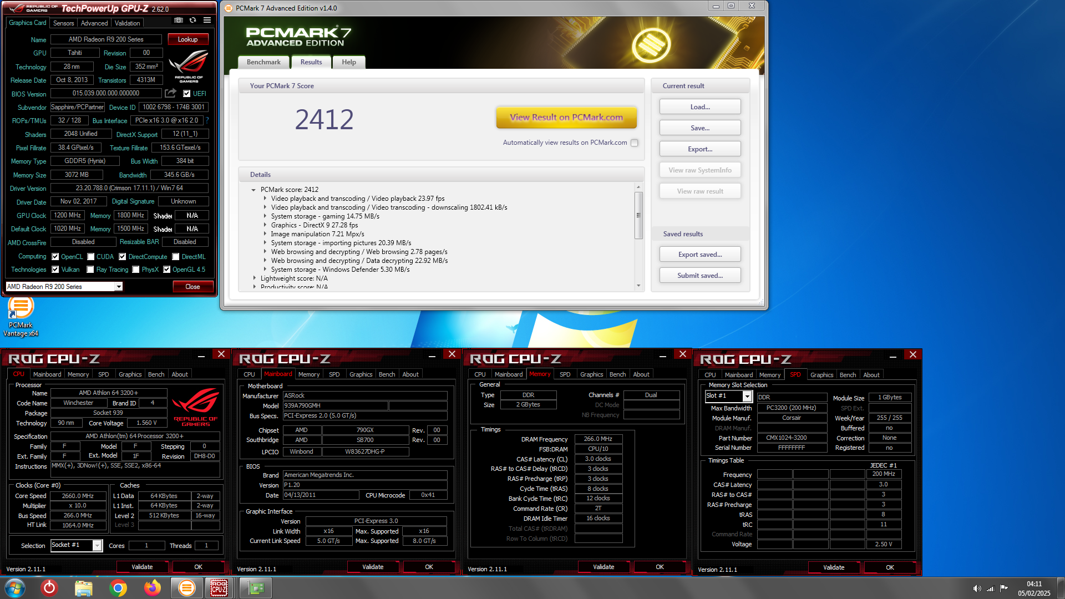1065x599 pixels.
Task: Switch to PCMark taskbar button
Action: (187, 588)
